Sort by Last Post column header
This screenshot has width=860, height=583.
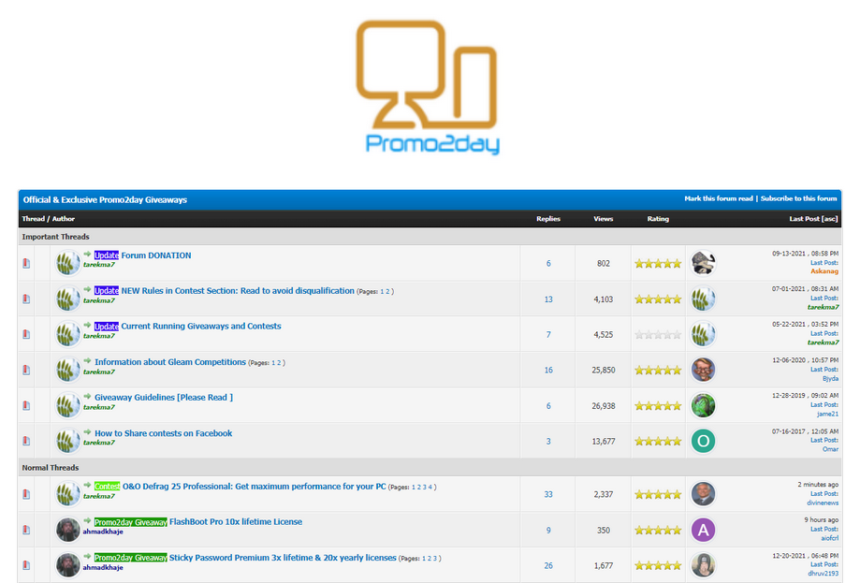pos(804,219)
